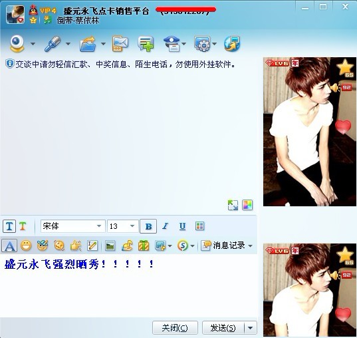Open the music share icon
This screenshot has width=357, height=338.
pos(127,246)
